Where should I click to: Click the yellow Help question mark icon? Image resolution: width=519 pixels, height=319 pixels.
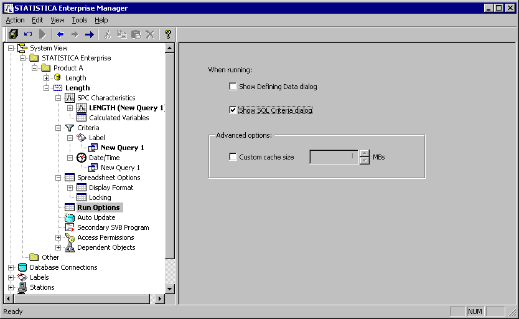pyautogui.click(x=167, y=34)
